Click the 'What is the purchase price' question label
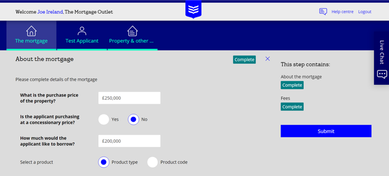The image size is (389, 176). pyautogui.click(x=49, y=98)
